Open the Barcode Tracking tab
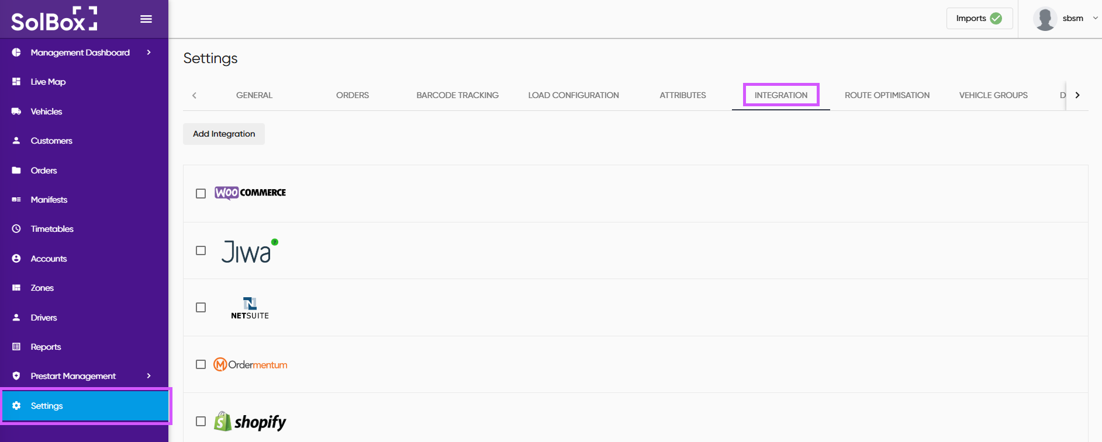Image resolution: width=1102 pixels, height=442 pixels. [x=458, y=95]
